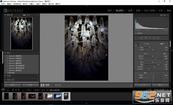This screenshot has height=105, width=173.
Task: Click the 阴影 shadows slider handle
Action: tap(158, 65)
